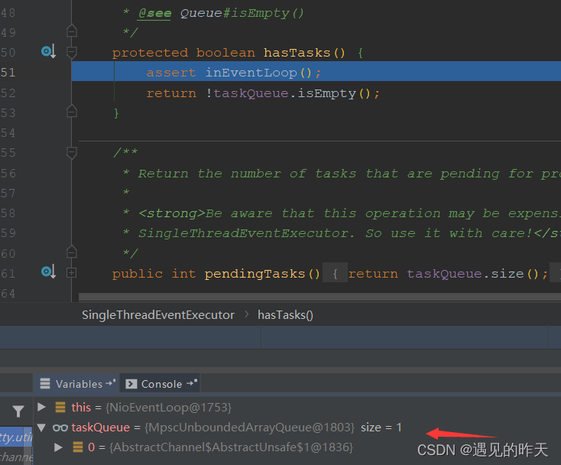Viewport: 561px width, 465px height.
Task: Click the 'protected' keyword on line 50
Action: (x=150, y=53)
